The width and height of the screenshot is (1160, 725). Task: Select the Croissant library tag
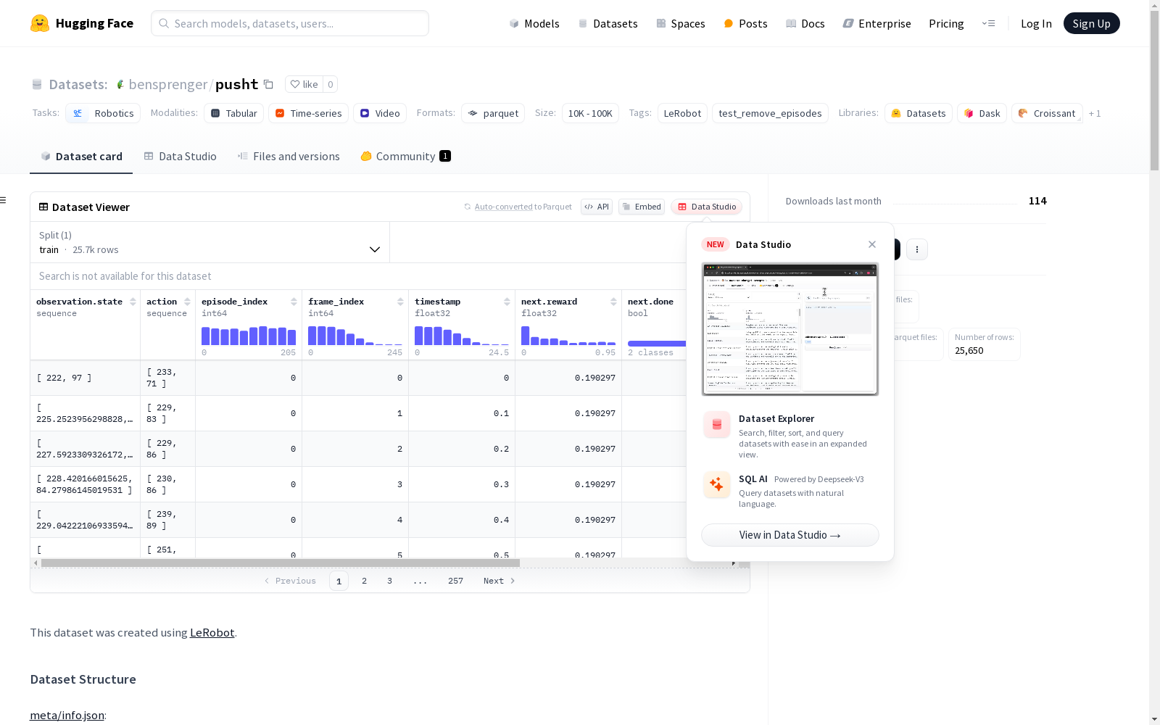pos(1047,113)
